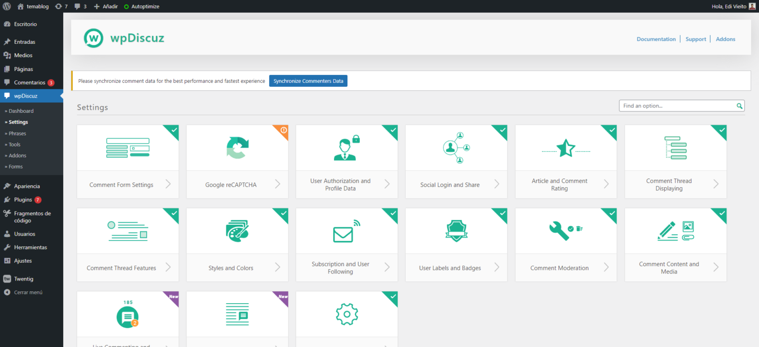This screenshot has width=759, height=347.
Task: Click the wpDiscuz logo in header
Action: point(124,38)
